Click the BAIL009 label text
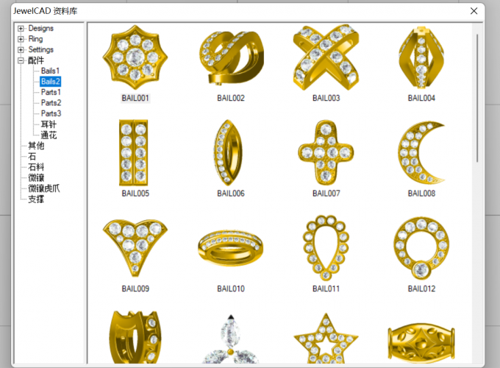The height and width of the screenshot is (368, 500). [135, 289]
